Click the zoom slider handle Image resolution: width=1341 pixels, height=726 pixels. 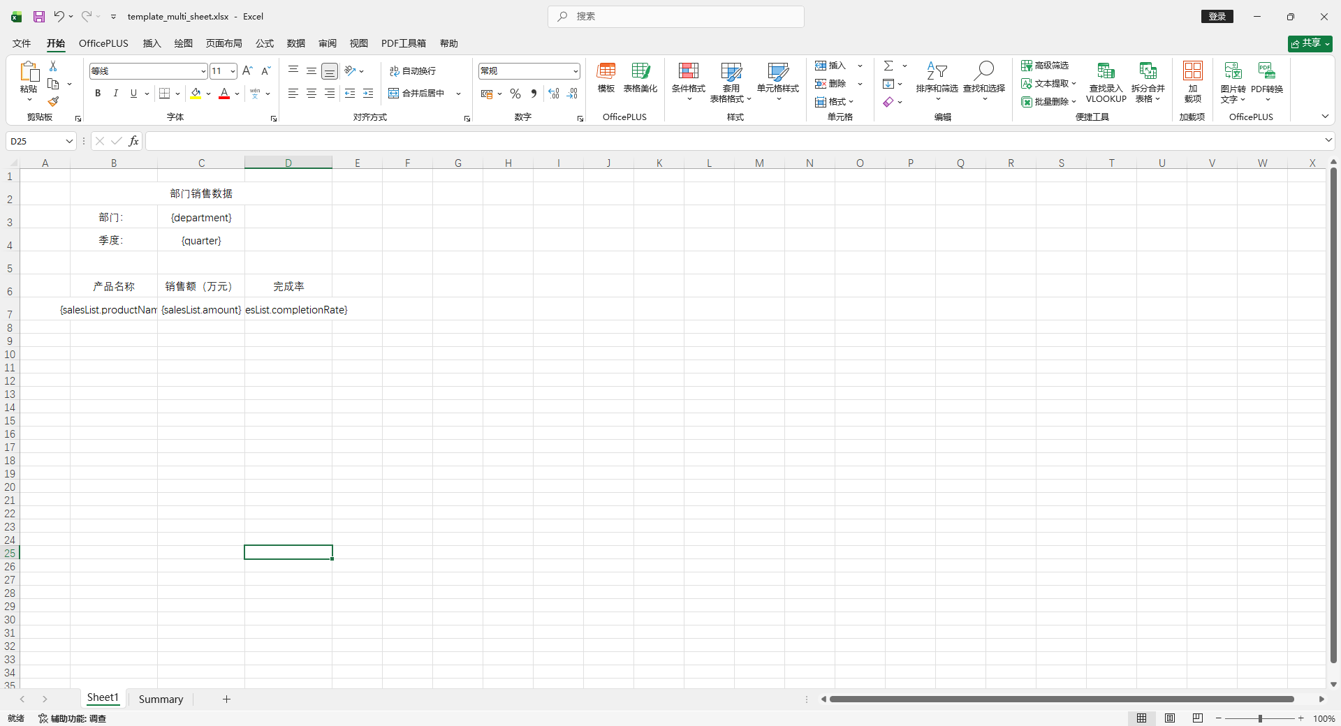1260,718
